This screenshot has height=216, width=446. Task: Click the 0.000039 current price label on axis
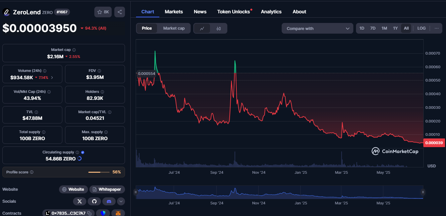[x=435, y=143]
